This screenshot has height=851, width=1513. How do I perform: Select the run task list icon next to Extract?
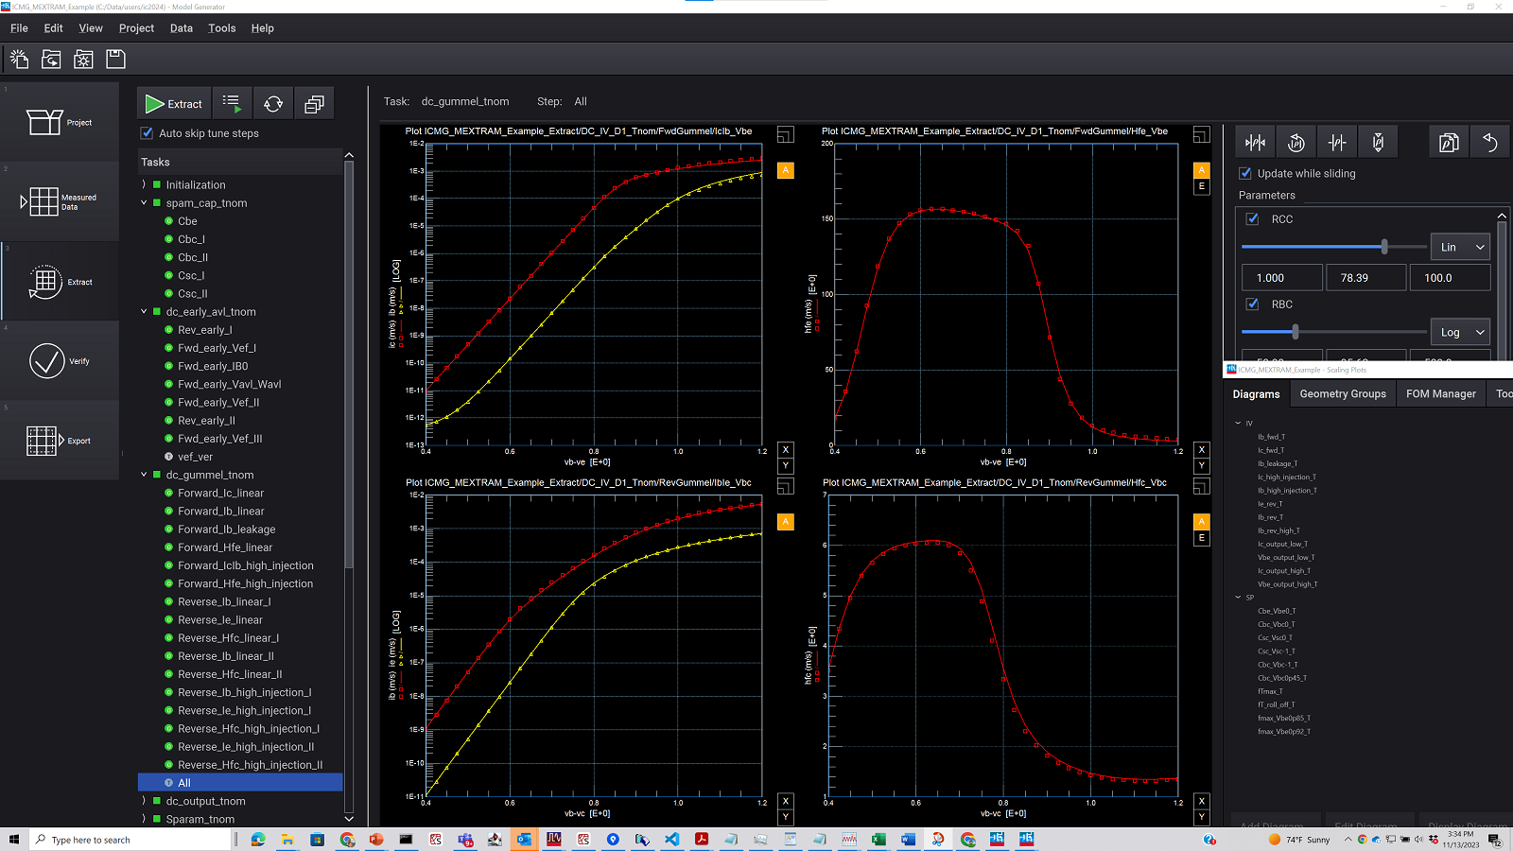click(232, 103)
